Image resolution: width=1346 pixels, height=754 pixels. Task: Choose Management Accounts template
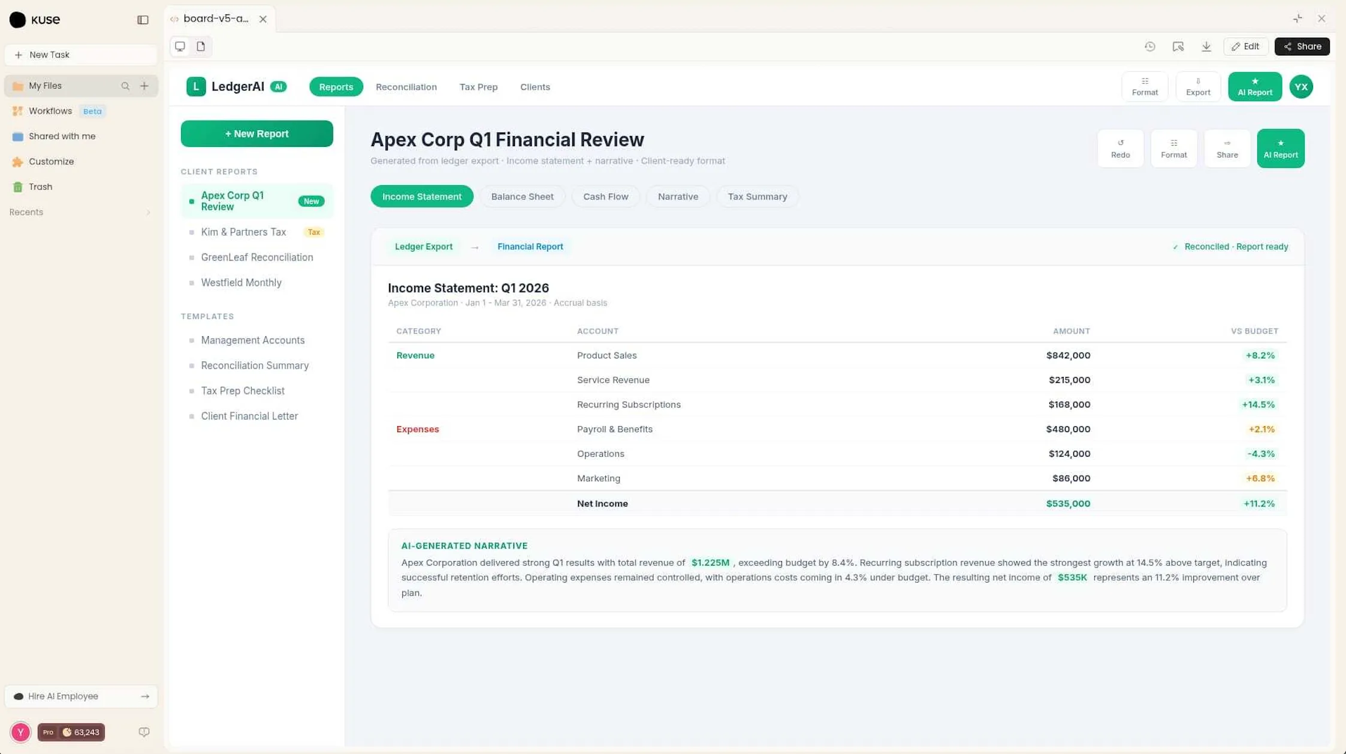257,340
